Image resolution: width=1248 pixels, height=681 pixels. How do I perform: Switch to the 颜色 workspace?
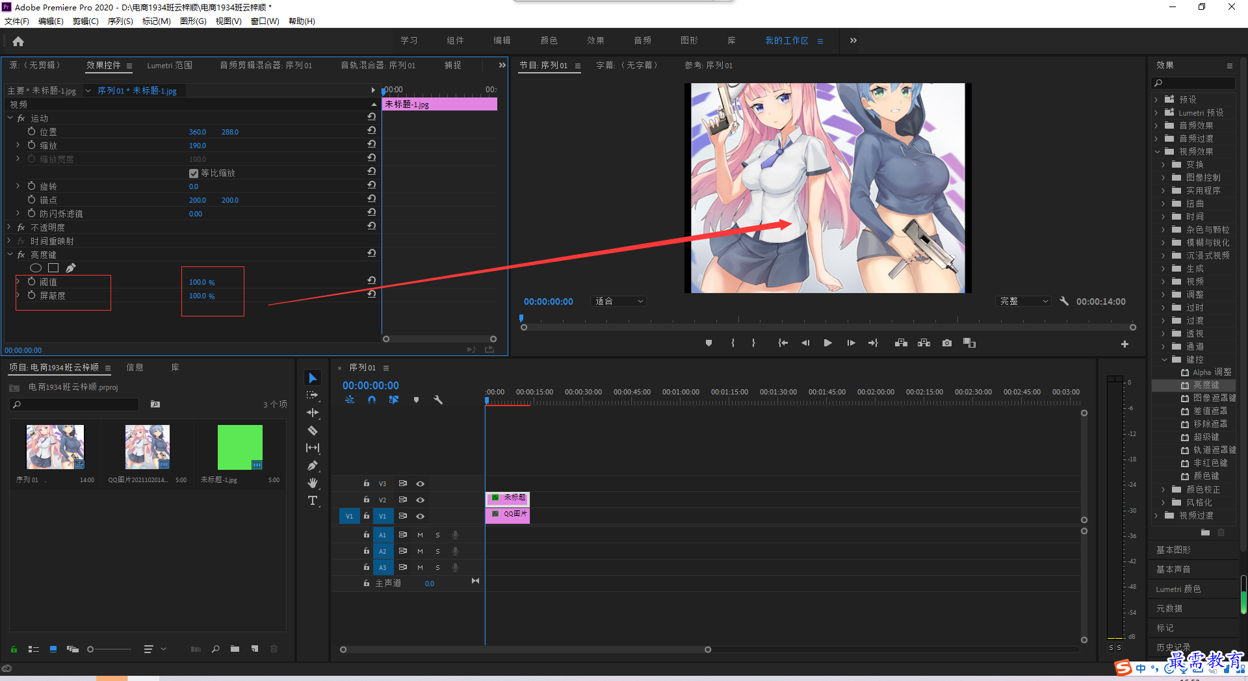tap(549, 40)
